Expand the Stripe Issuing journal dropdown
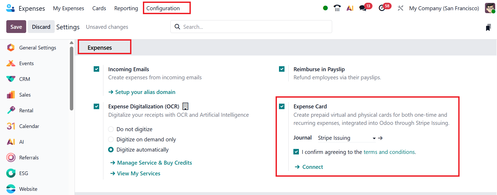 [x=374, y=138]
